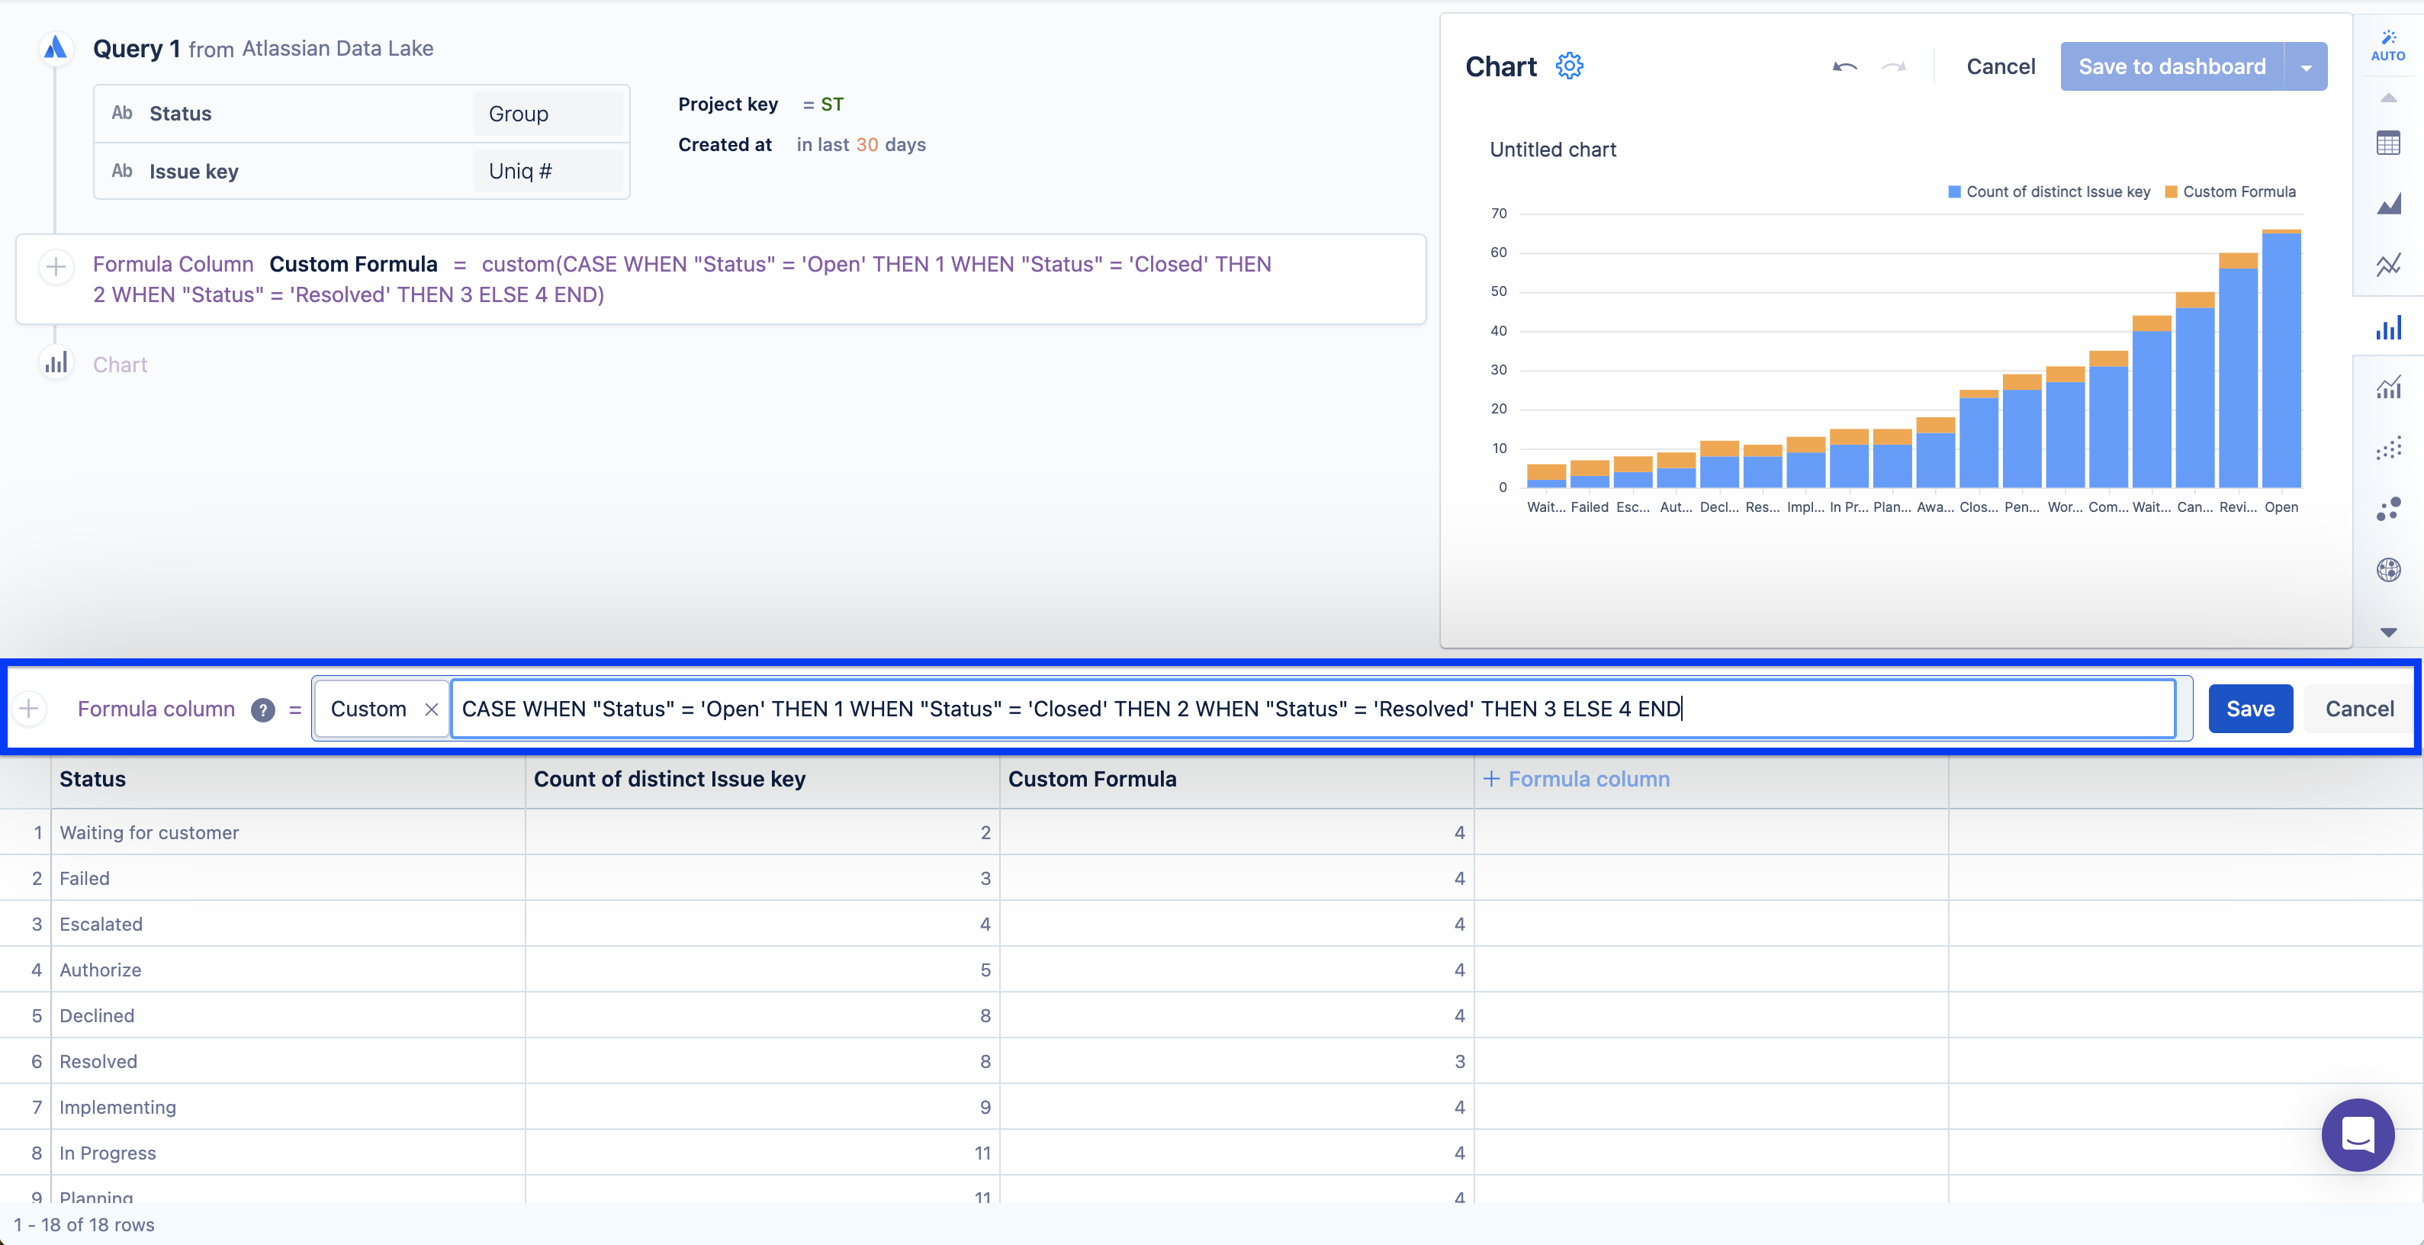2424x1245 pixels.
Task: Expand the Save to dashboard dropdown arrow
Action: (2306, 67)
